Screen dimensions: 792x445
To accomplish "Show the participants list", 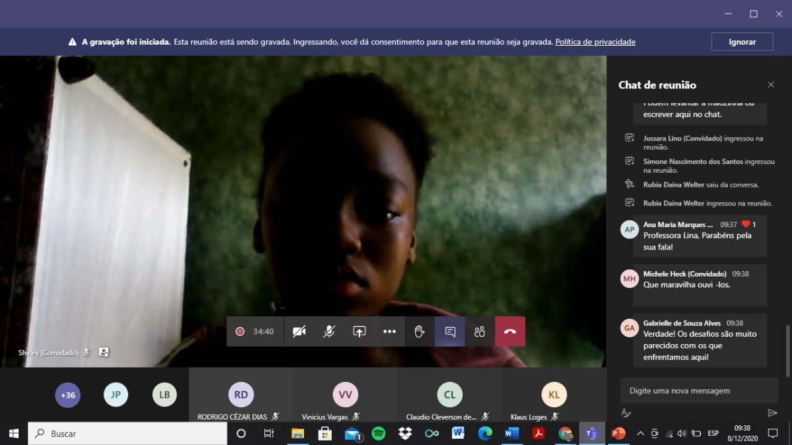I will point(480,332).
